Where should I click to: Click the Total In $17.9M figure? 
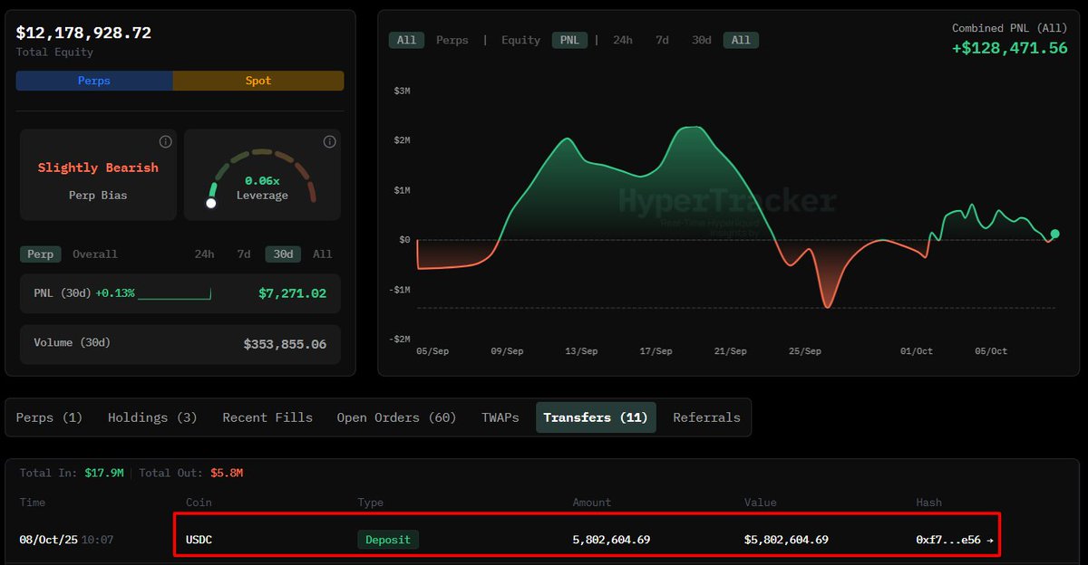coord(103,473)
